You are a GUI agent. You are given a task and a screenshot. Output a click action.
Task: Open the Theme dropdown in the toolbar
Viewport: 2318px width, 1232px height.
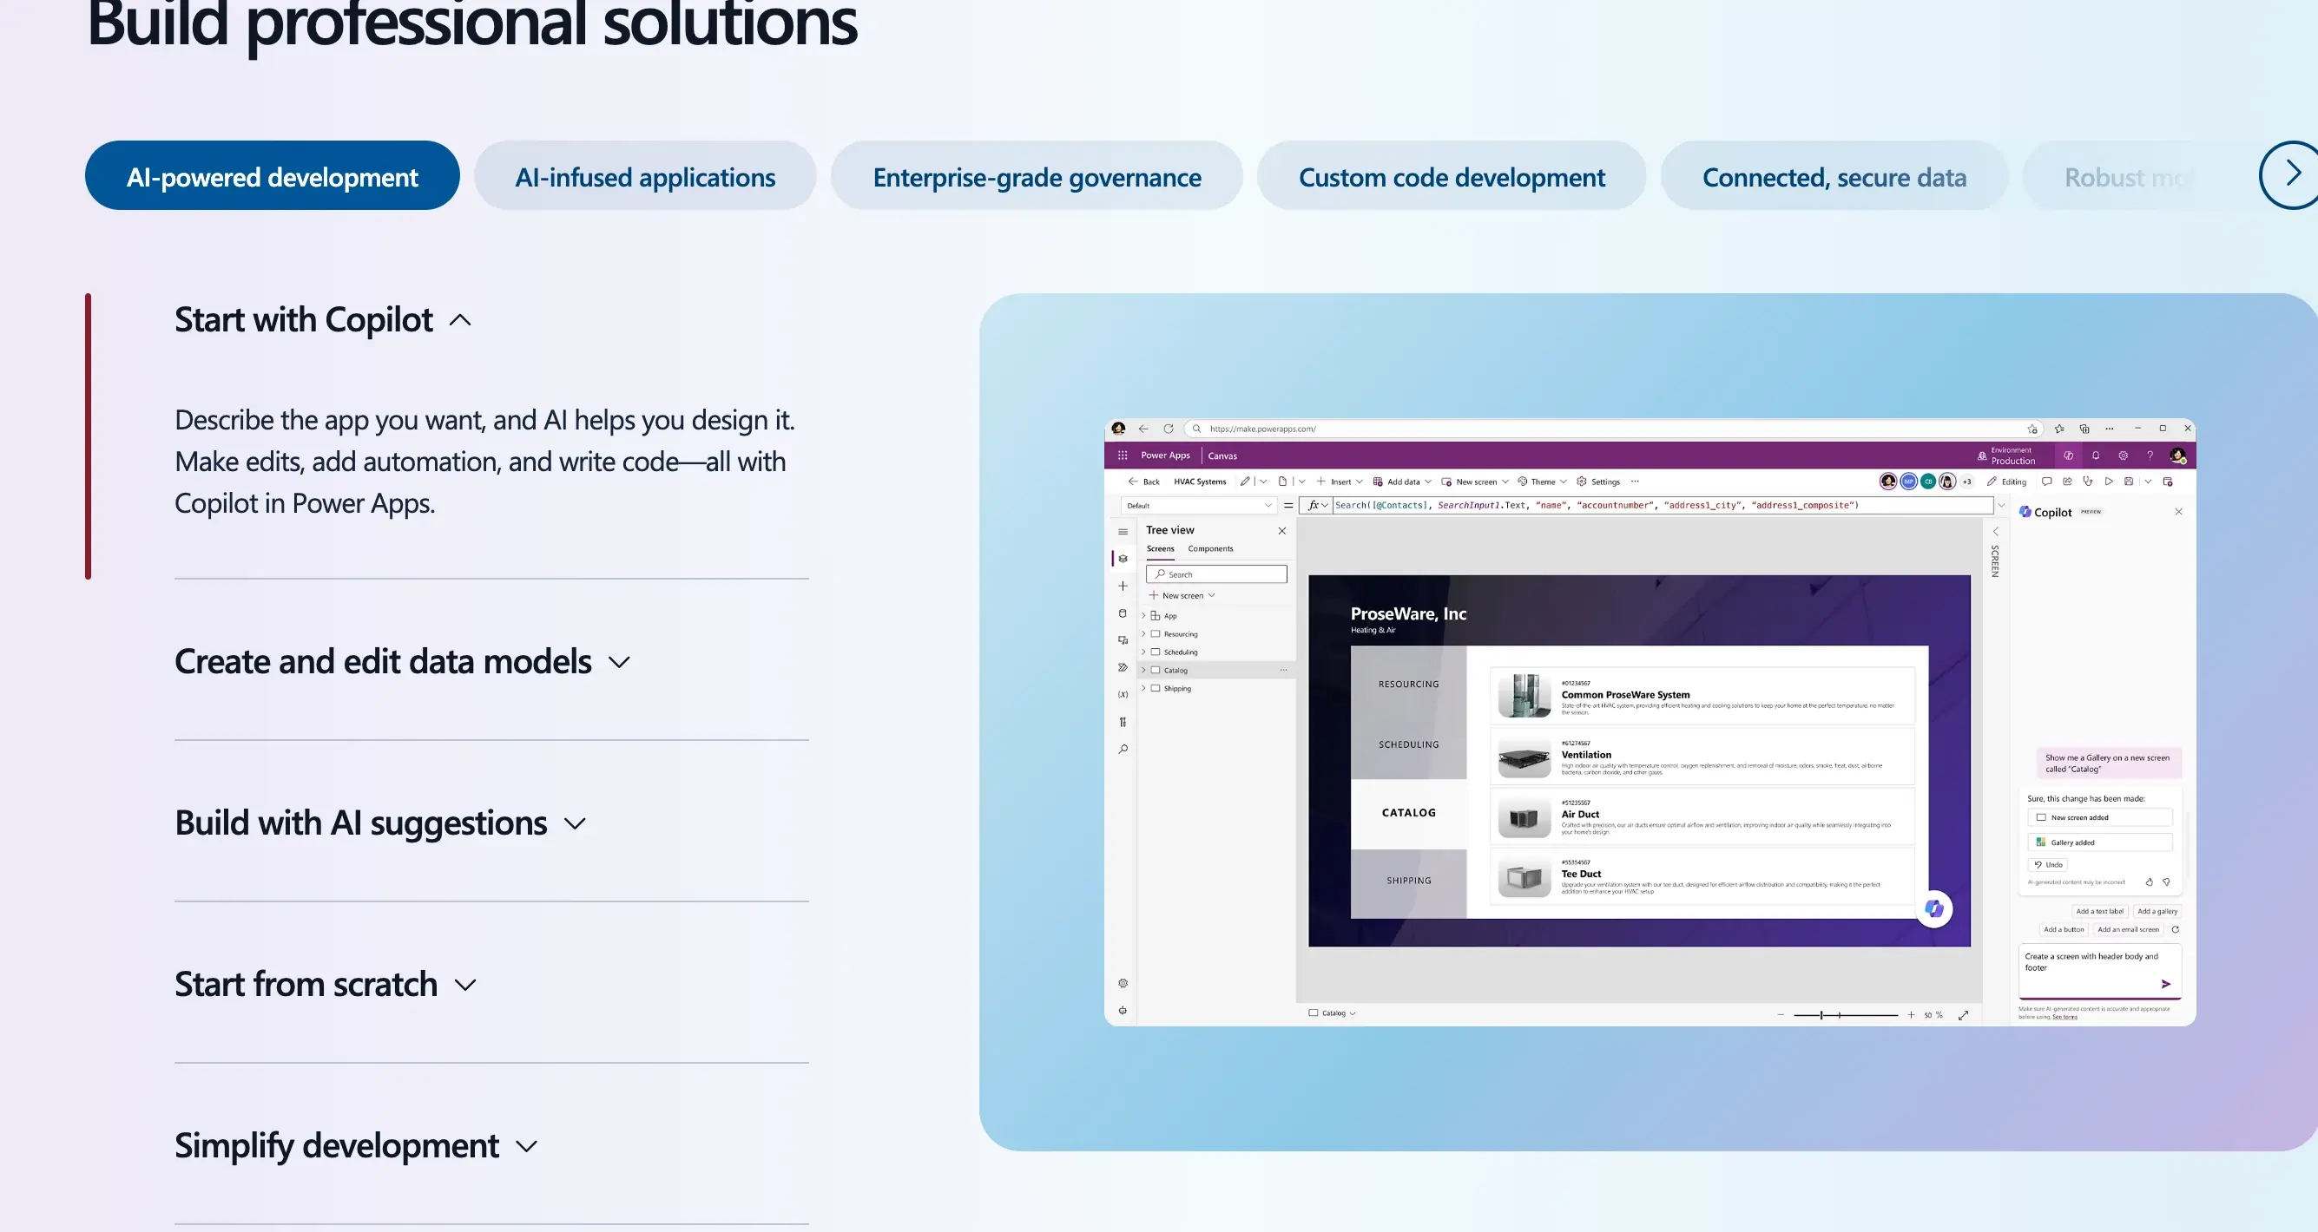(x=1543, y=482)
